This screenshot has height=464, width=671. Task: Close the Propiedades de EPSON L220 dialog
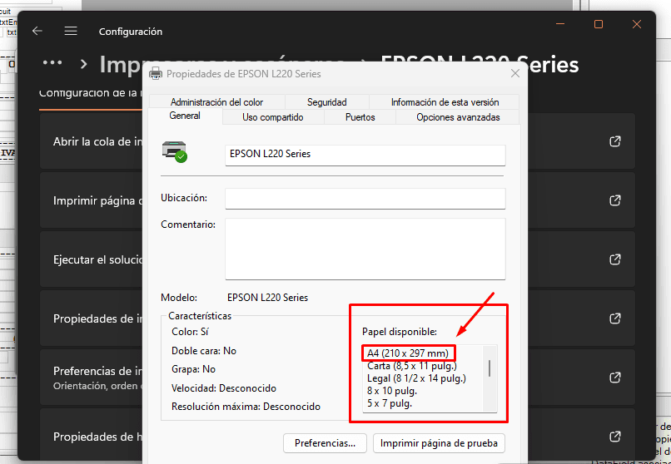coord(515,74)
